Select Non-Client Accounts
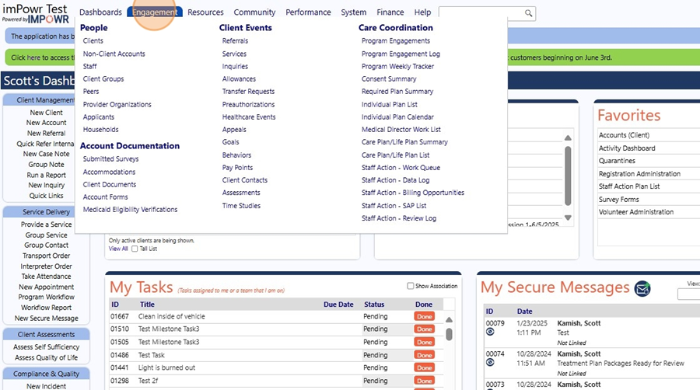Viewport: 700px width, 390px height. [x=114, y=54]
